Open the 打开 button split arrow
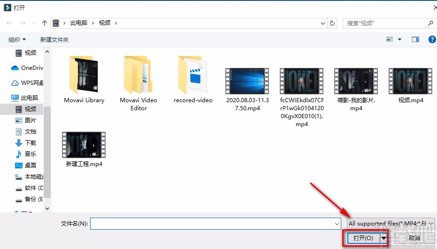Image resolution: width=437 pixels, height=249 pixels. point(384,238)
